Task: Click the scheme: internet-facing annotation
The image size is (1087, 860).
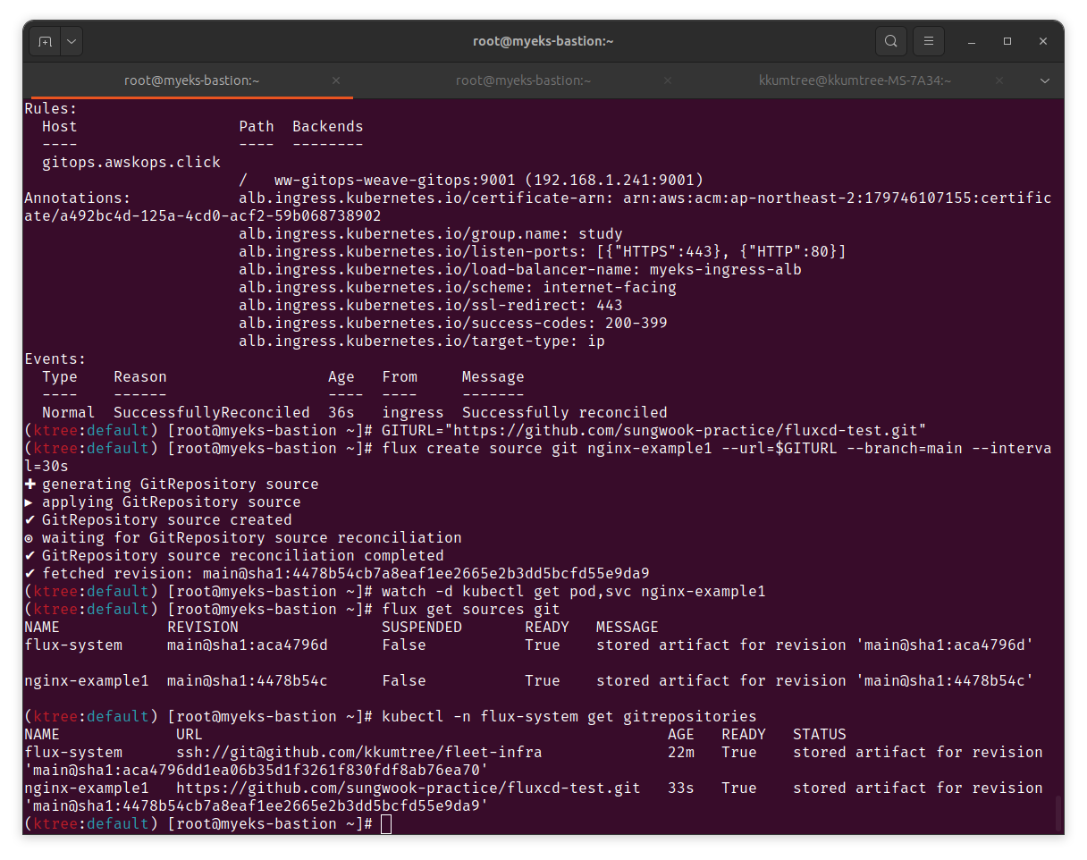Action: point(458,287)
